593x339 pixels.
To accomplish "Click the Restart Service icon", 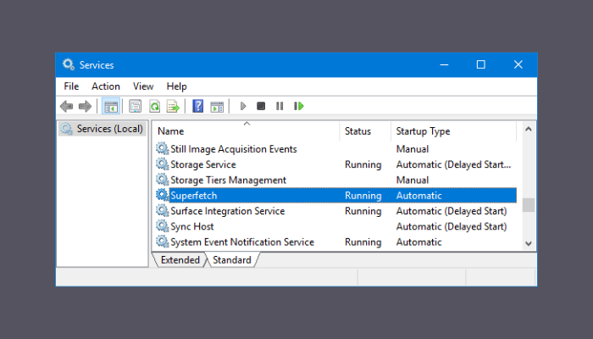I will (299, 106).
